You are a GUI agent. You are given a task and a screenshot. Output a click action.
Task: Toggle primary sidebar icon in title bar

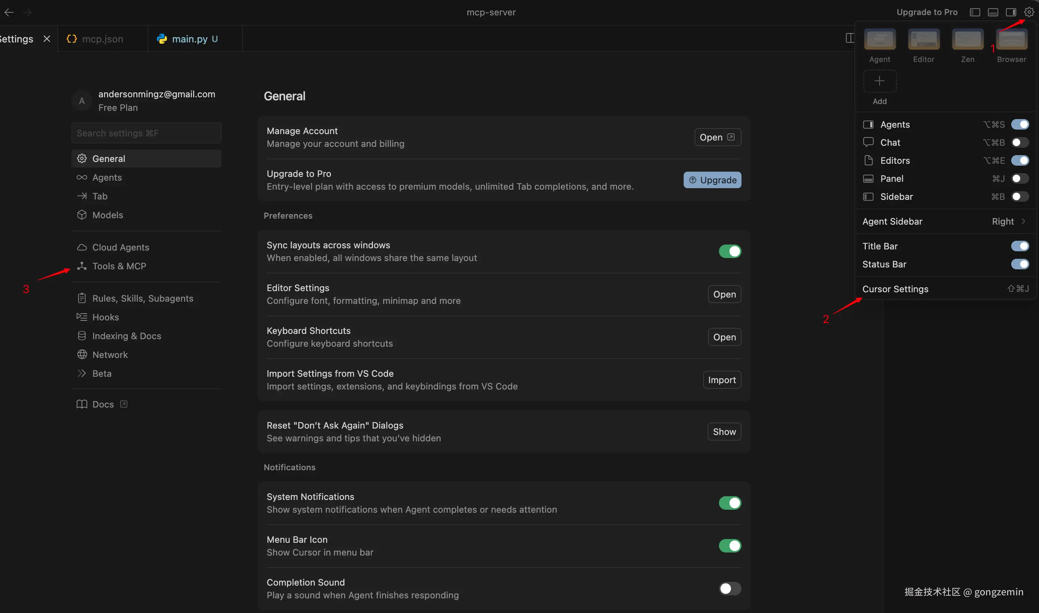pyautogui.click(x=975, y=12)
